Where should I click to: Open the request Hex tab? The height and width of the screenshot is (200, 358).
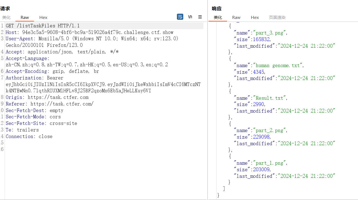tap(43, 17)
